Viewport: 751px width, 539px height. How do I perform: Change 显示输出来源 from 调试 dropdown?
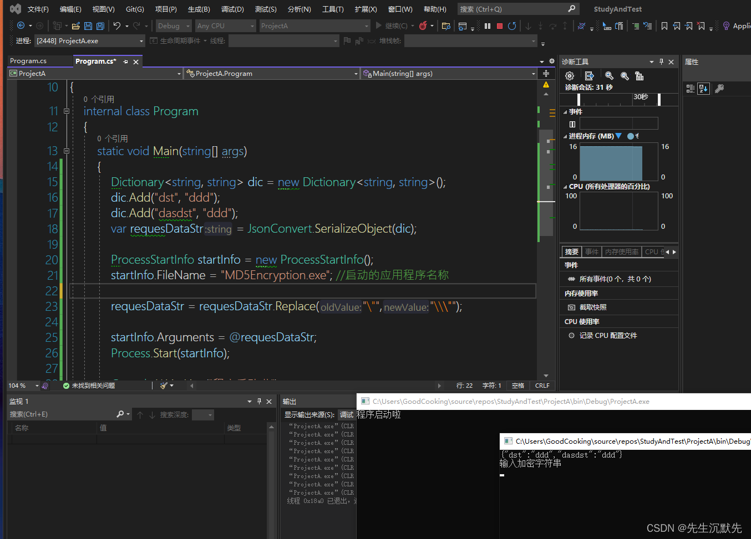346,414
